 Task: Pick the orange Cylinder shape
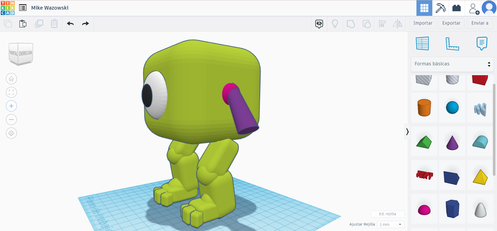click(424, 108)
